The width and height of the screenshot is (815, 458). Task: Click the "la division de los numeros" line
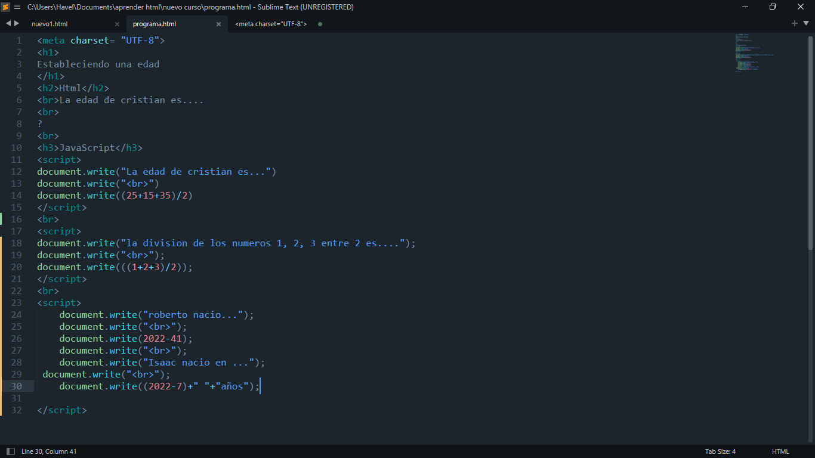226,243
